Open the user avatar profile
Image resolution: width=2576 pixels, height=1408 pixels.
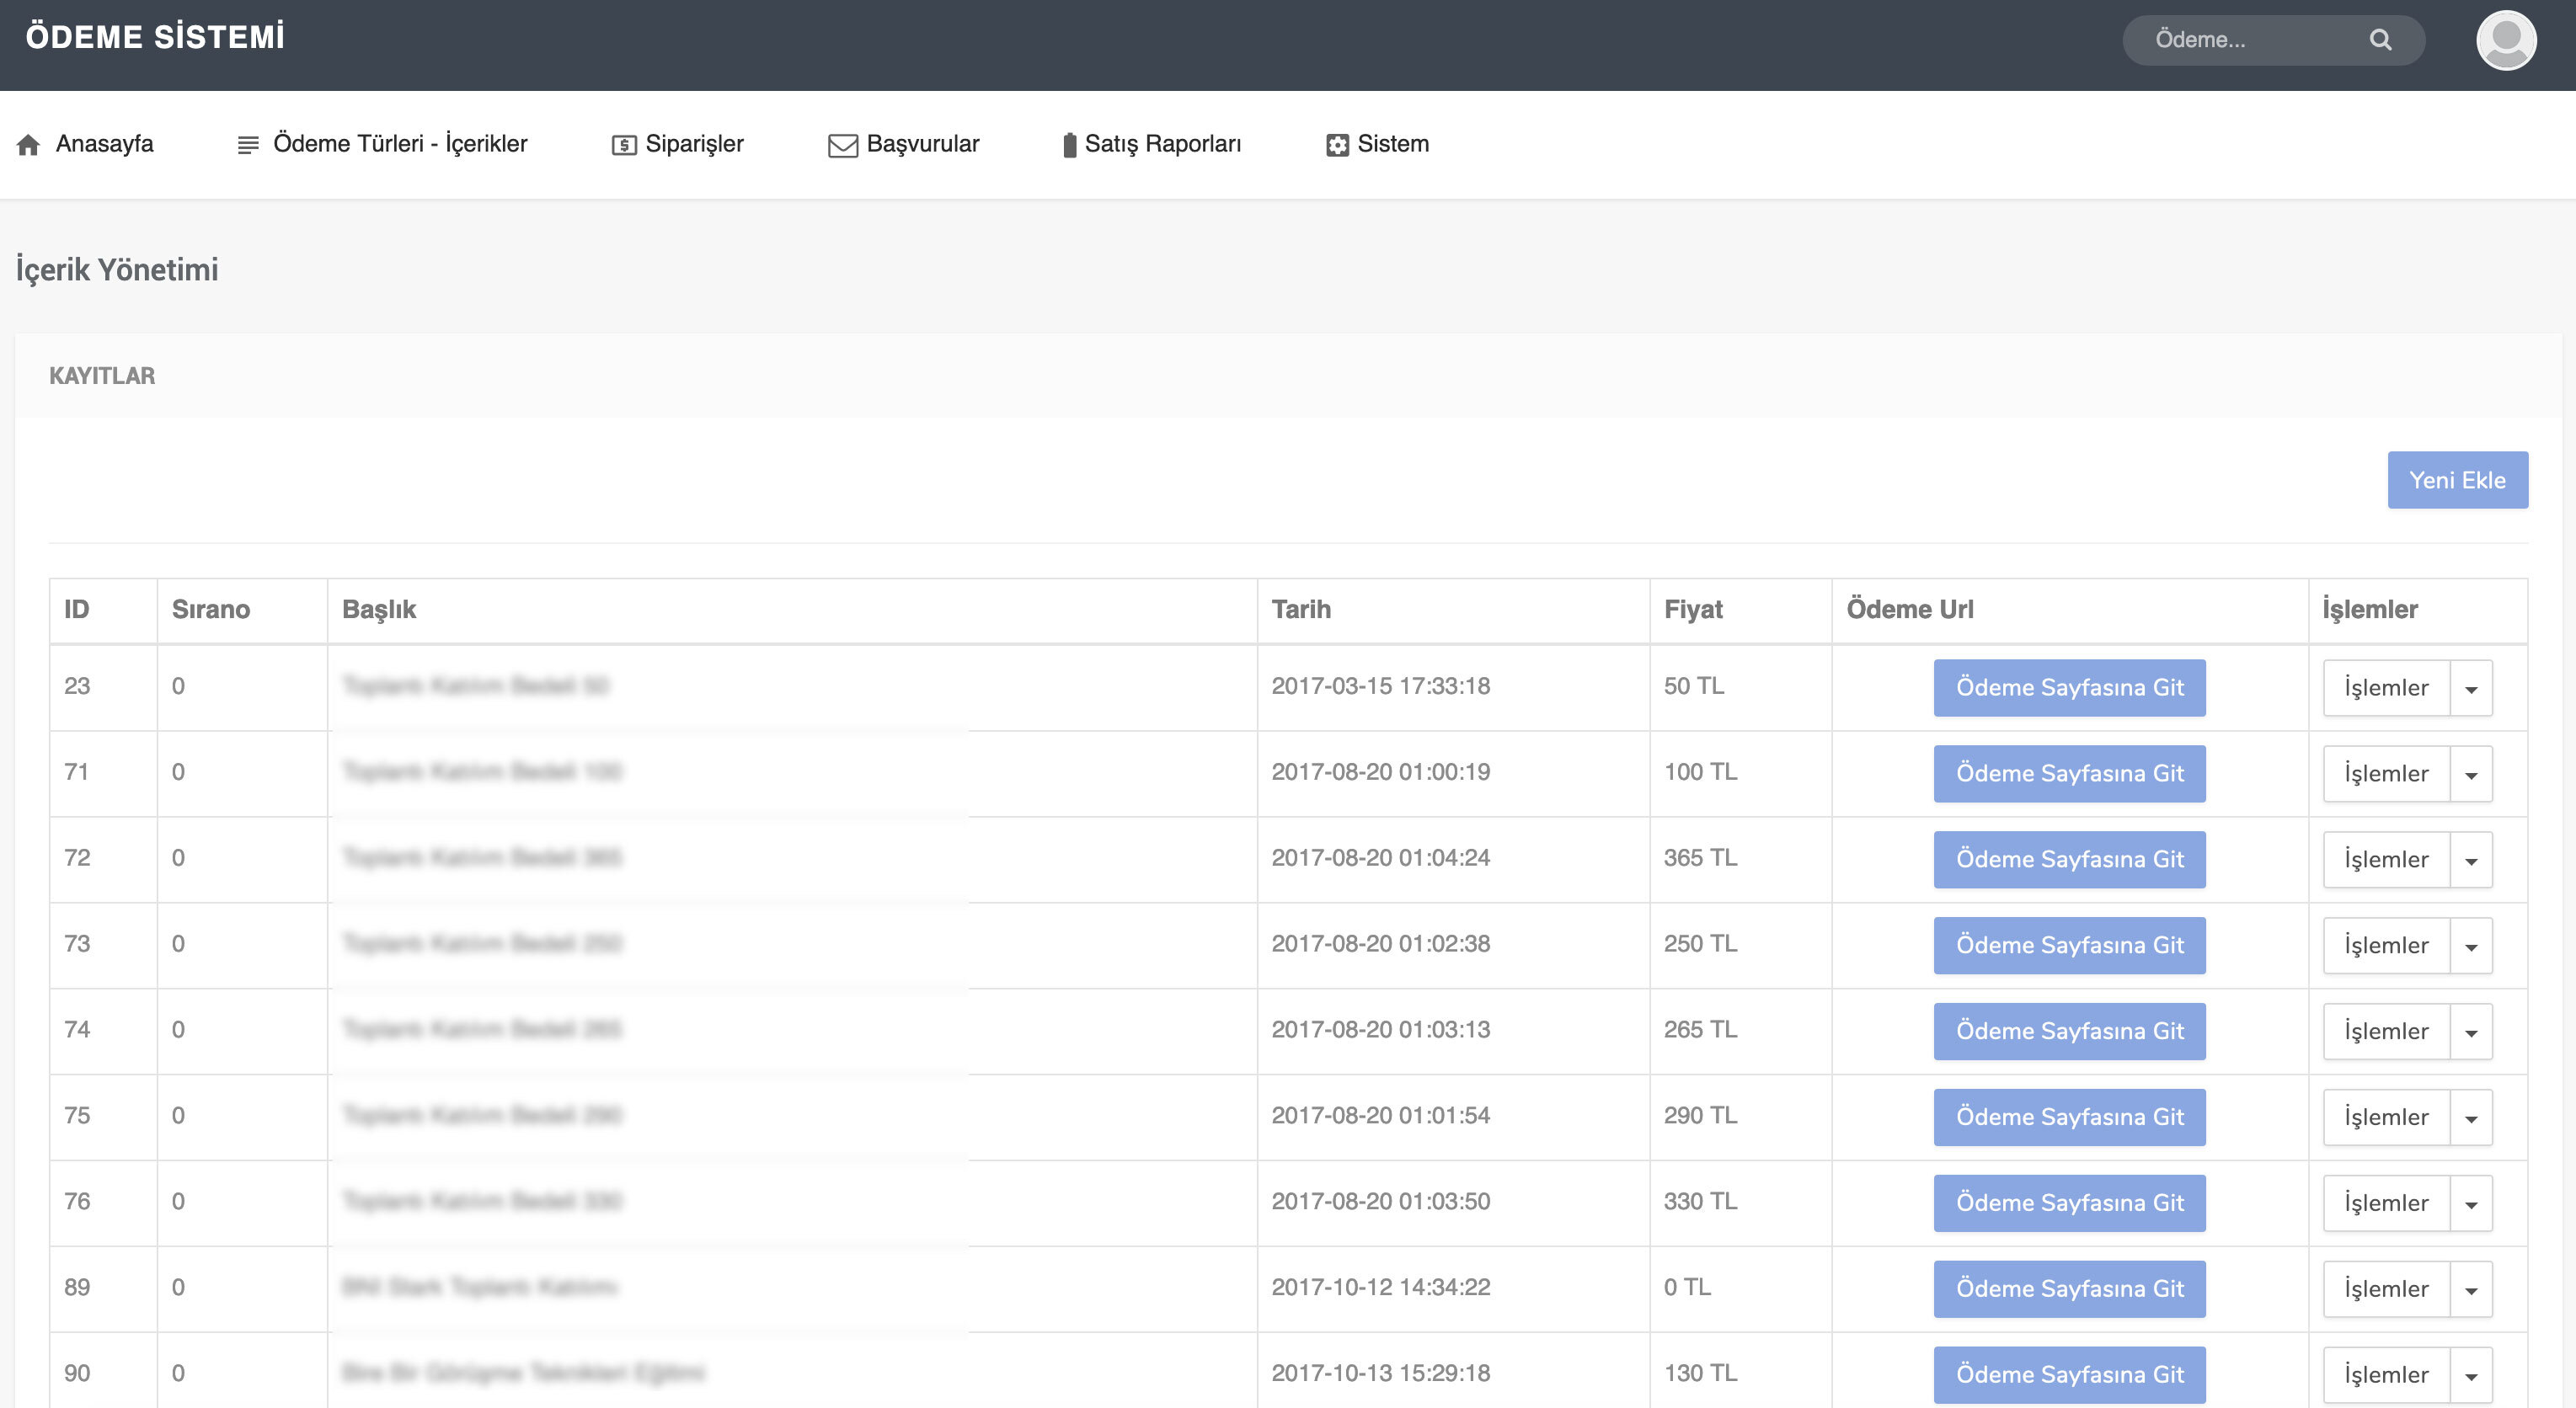[2505, 40]
